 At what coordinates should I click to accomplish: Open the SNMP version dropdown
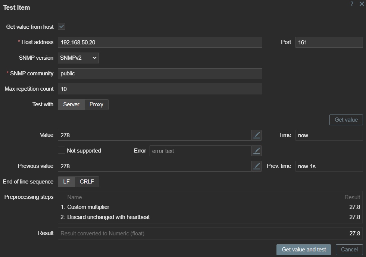(x=78, y=58)
